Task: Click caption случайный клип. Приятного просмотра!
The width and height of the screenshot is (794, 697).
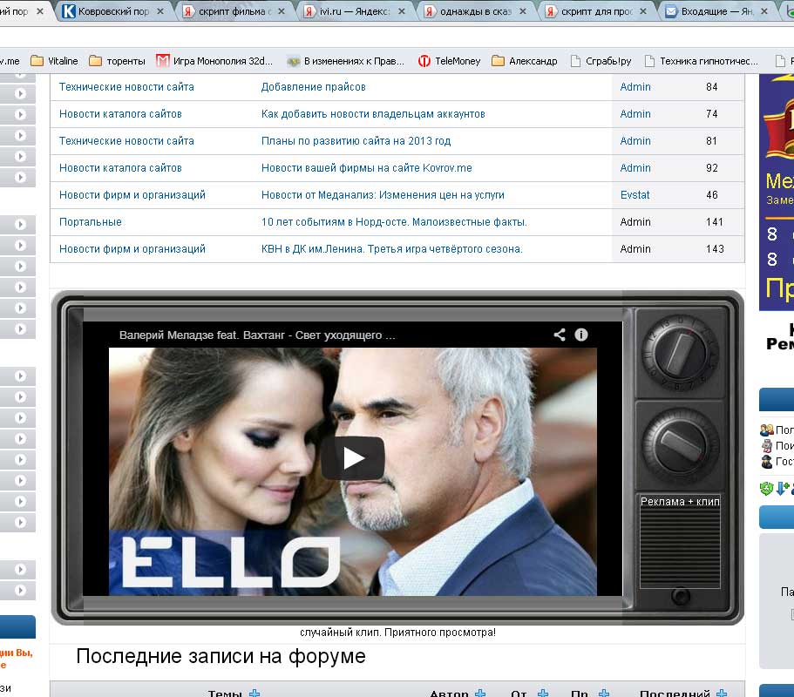Action: (397, 633)
